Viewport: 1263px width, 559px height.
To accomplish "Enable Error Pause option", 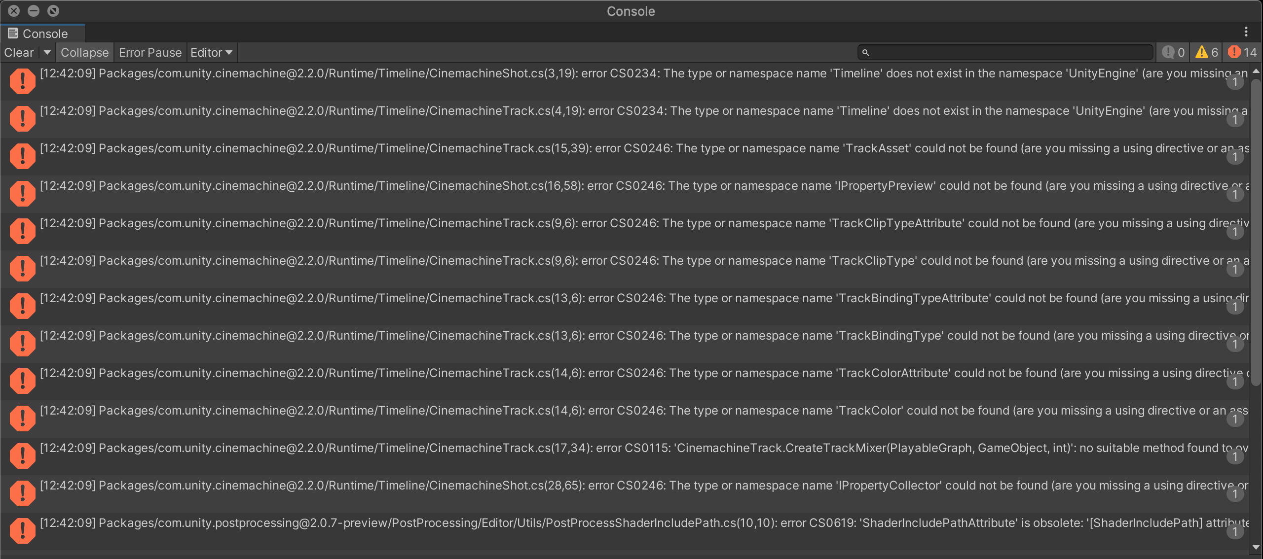I will (150, 52).
